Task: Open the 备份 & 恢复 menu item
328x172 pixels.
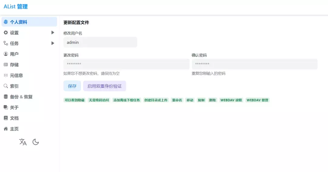Action: pyautogui.click(x=29, y=96)
